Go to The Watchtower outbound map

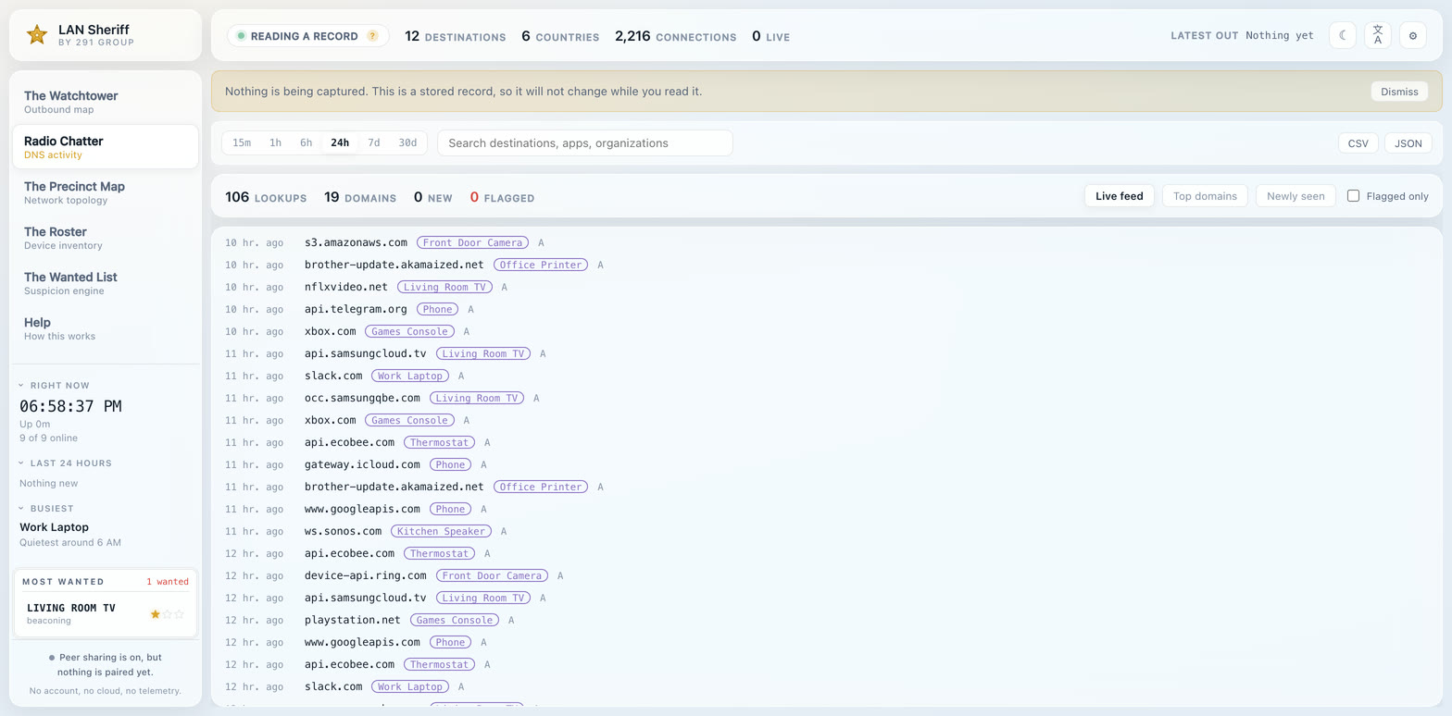pos(106,102)
